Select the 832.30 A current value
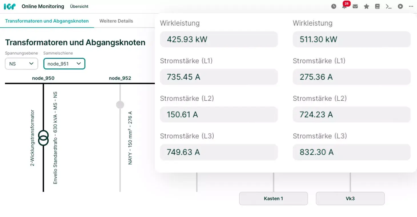The image size is (417, 217). [352, 152]
